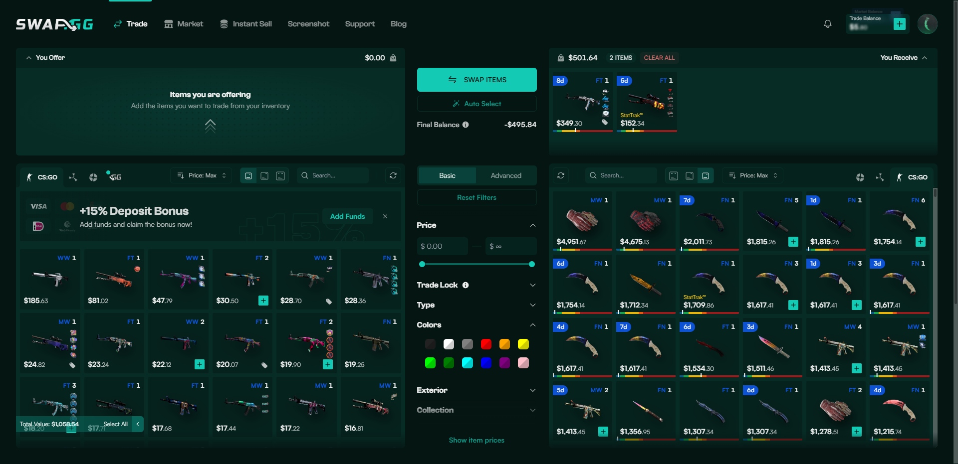Open the Screenshot page

pyautogui.click(x=308, y=24)
